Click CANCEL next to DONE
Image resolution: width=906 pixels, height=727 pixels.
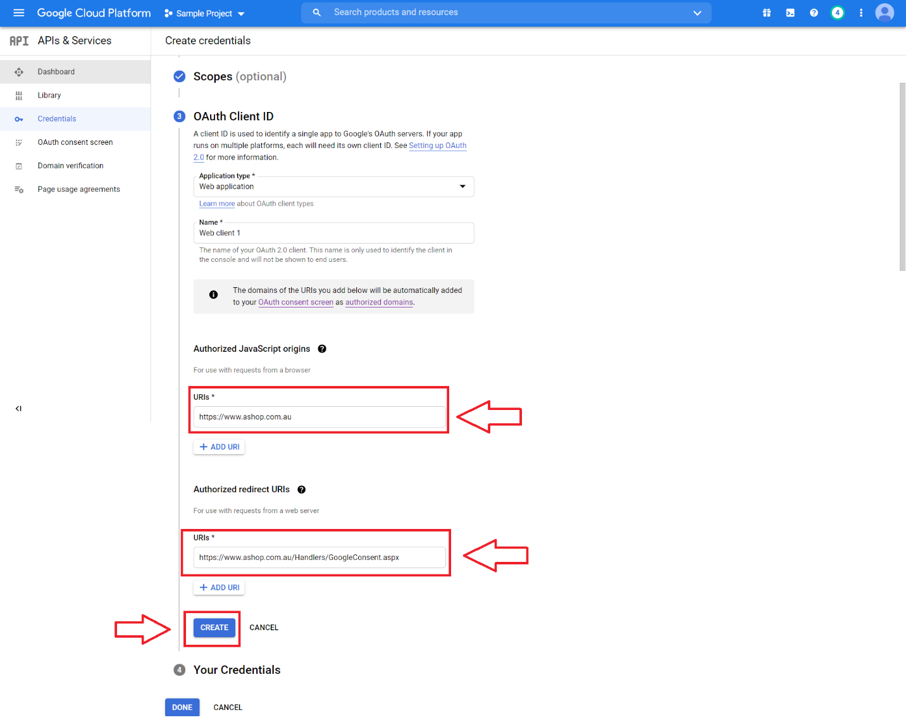228,707
